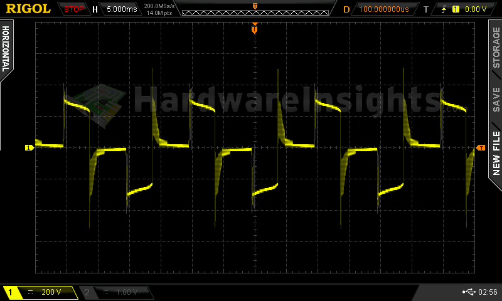The height and width of the screenshot is (301, 502).
Task: Click the orange trigger level marker on right edge
Action: point(481,147)
